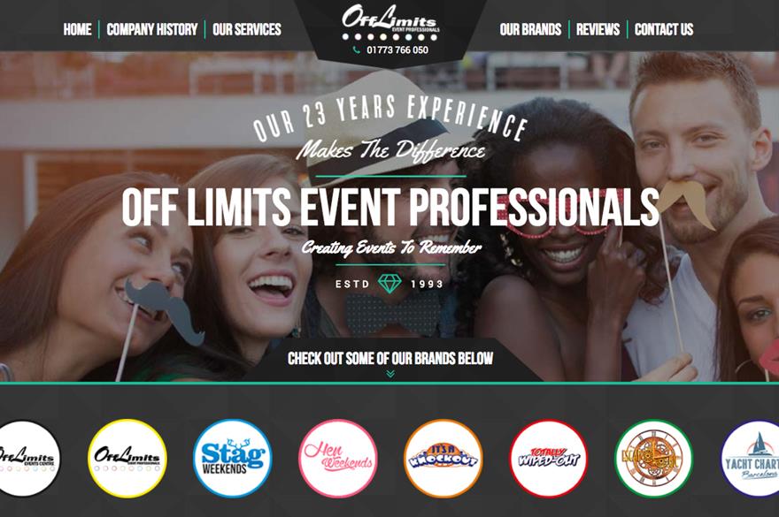This screenshot has height=517, width=779.
Task: Click Check Out Some Of Our Brands Below
Action: tap(390, 358)
